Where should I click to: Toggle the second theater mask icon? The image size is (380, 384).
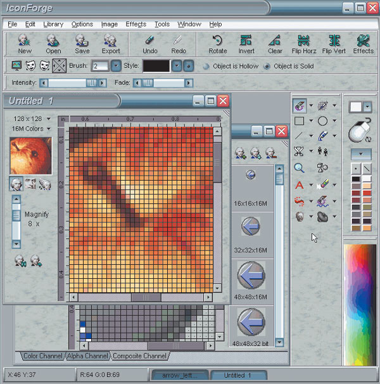44,66
